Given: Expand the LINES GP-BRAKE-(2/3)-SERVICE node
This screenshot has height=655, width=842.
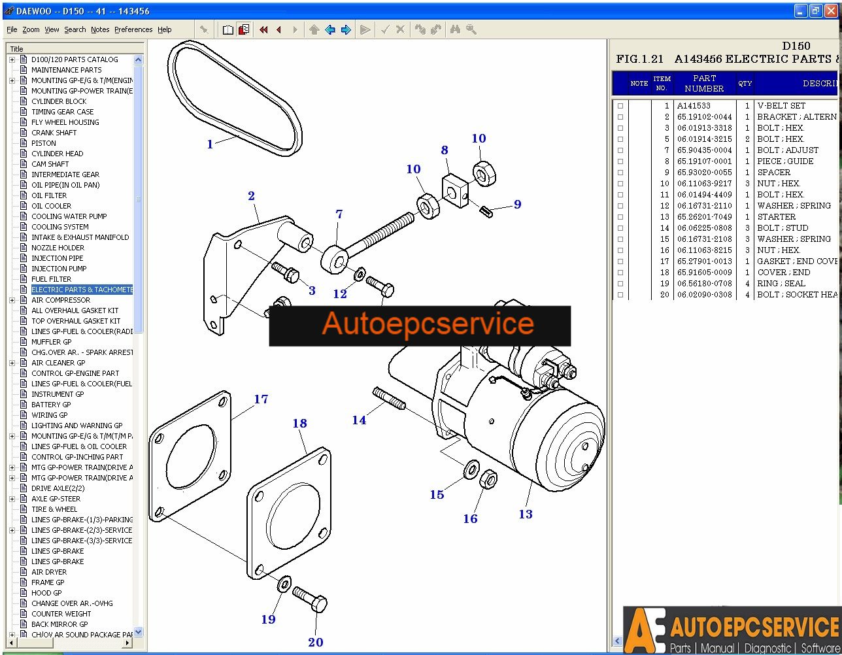Looking at the screenshot, I should 12,530.
